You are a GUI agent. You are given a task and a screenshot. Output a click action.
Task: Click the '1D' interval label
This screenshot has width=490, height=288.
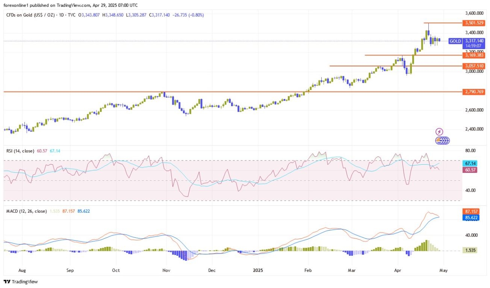[x=62, y=15]
